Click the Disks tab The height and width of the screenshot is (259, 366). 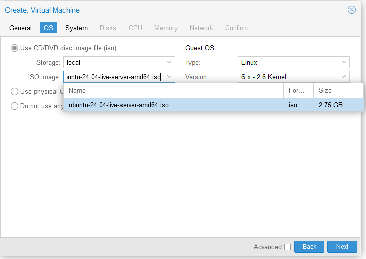[108, 28]
